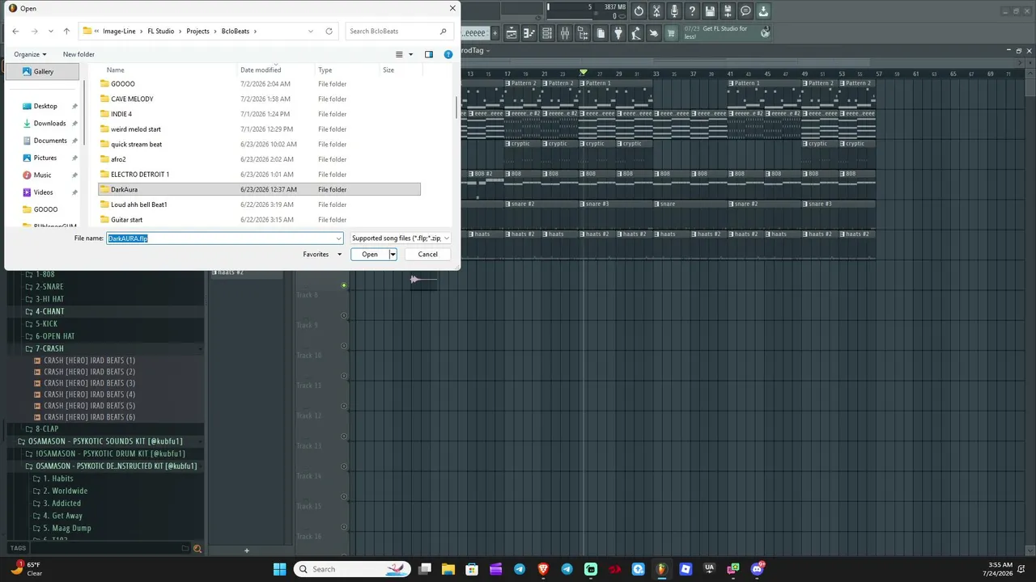Click the Open button's split dropdown arrow
The height and width of the screenshot is (582, 1036).
point(393,254)
